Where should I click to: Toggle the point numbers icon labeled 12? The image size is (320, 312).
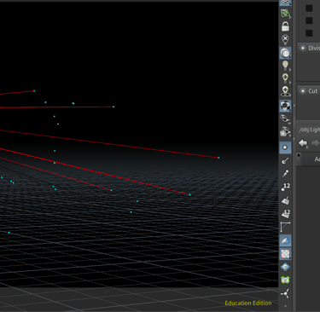(x=285, y=187)
